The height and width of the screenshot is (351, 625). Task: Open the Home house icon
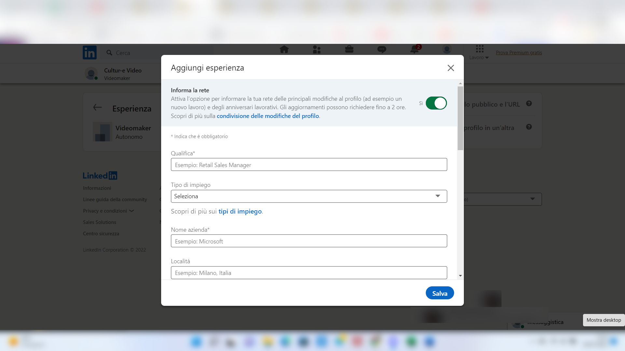click(x=284, y=49)
